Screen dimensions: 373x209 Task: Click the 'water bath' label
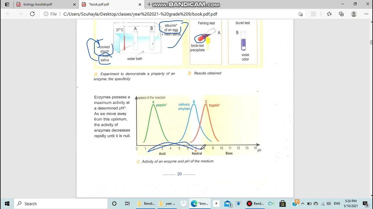135,59
